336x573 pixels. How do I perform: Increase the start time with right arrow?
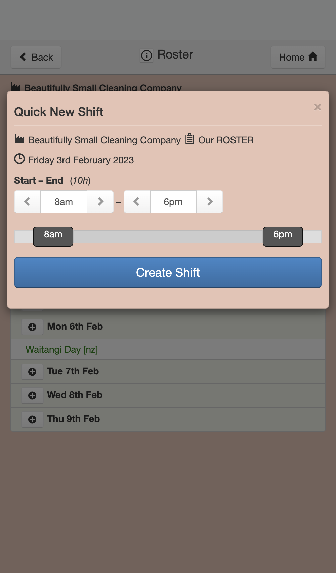(x=100, y=202)
